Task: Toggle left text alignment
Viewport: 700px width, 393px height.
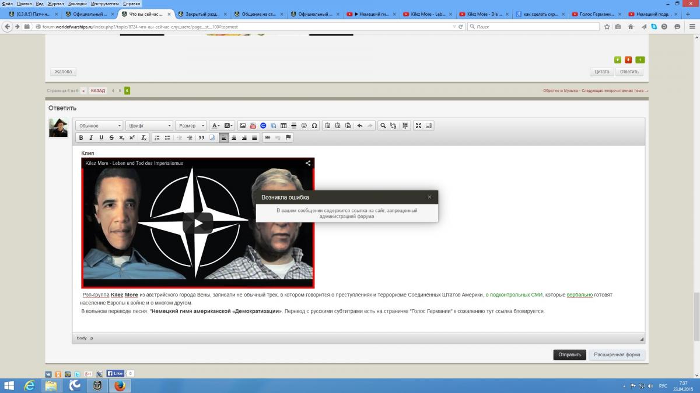Action: 223,137
